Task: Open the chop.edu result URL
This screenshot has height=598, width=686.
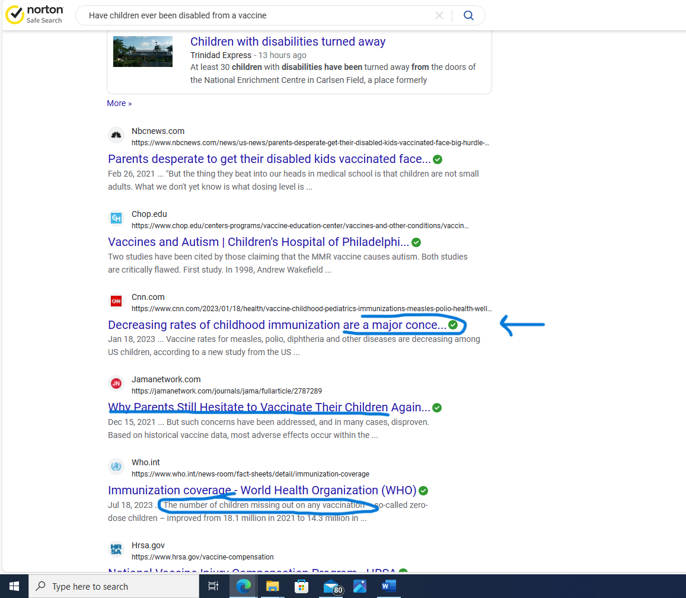Action: (x=299, y=226)
